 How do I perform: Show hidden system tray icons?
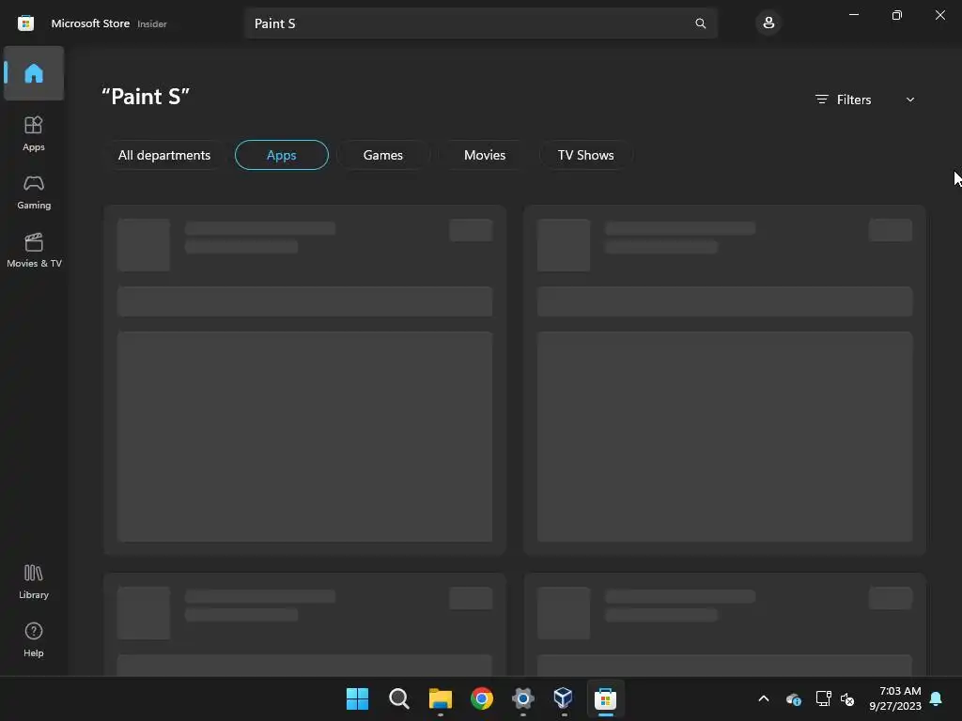pos(764,698)
